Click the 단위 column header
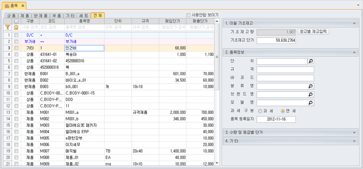This screenshot has width=363, height=169. click(118, 21)
